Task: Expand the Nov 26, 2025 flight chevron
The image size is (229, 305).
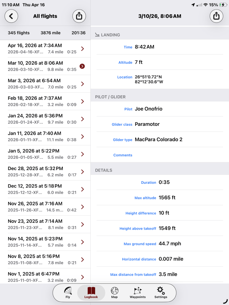Action: 83,207
